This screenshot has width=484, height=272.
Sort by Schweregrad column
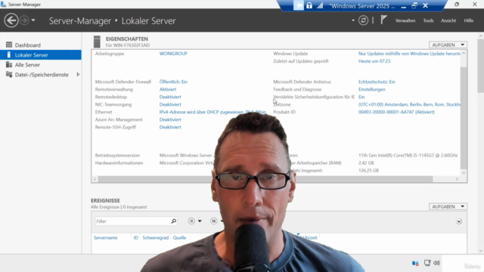click(x=156, y=237)
